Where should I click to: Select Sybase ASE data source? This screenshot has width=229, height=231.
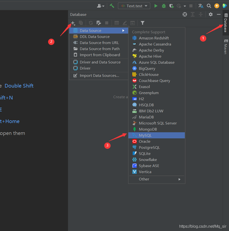157,166
